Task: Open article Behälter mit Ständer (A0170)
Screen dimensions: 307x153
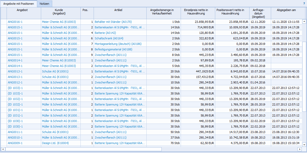Action: coord(113,22)
